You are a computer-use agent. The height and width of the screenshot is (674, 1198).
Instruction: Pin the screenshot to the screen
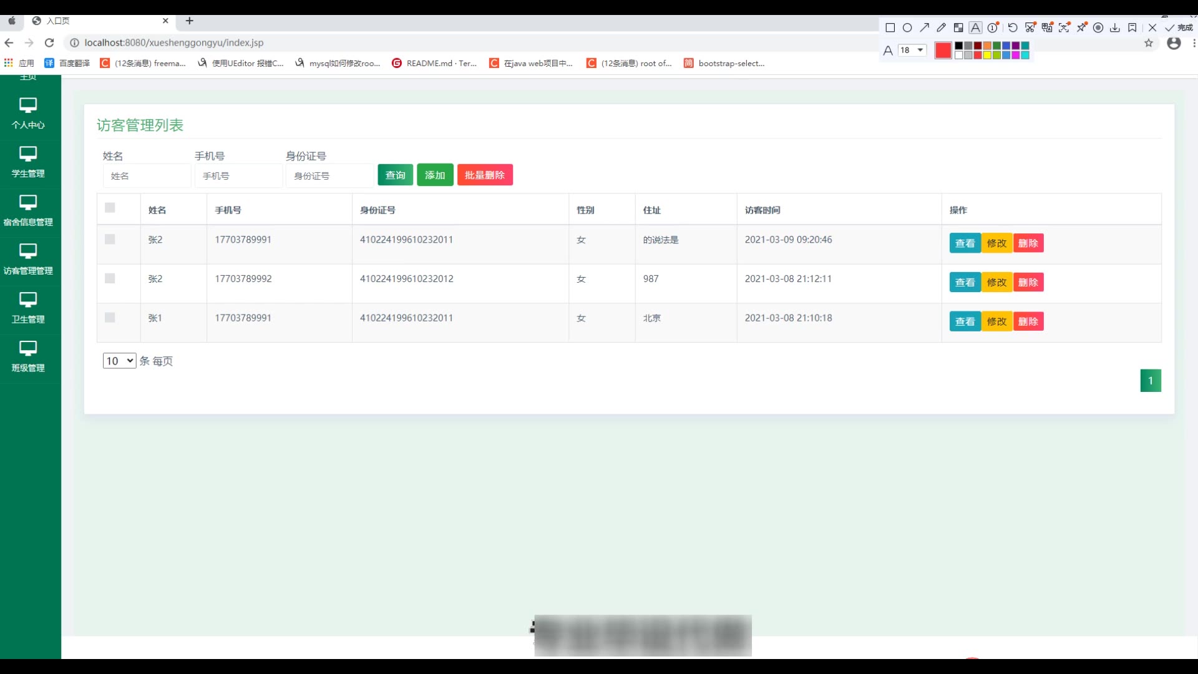(x=1081, y=27)
